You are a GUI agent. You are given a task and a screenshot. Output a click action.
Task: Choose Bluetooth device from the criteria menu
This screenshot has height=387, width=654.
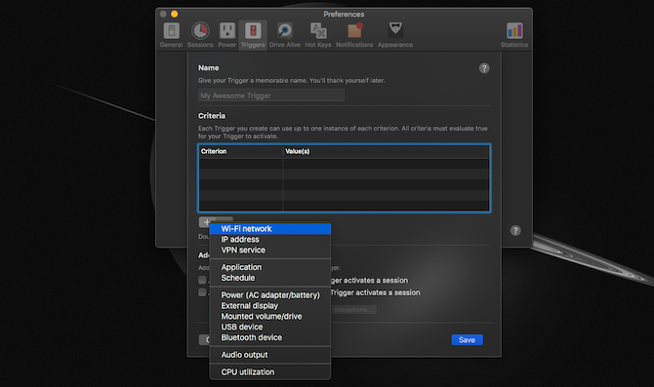point(270,337)
